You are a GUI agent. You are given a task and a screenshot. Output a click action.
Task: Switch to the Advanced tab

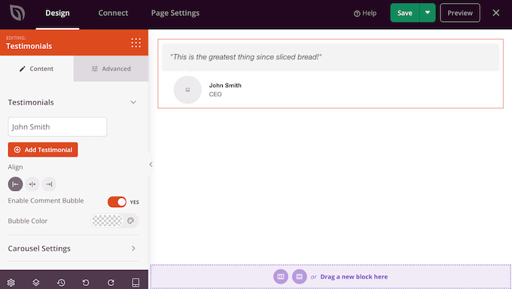[x=111, y=68]
